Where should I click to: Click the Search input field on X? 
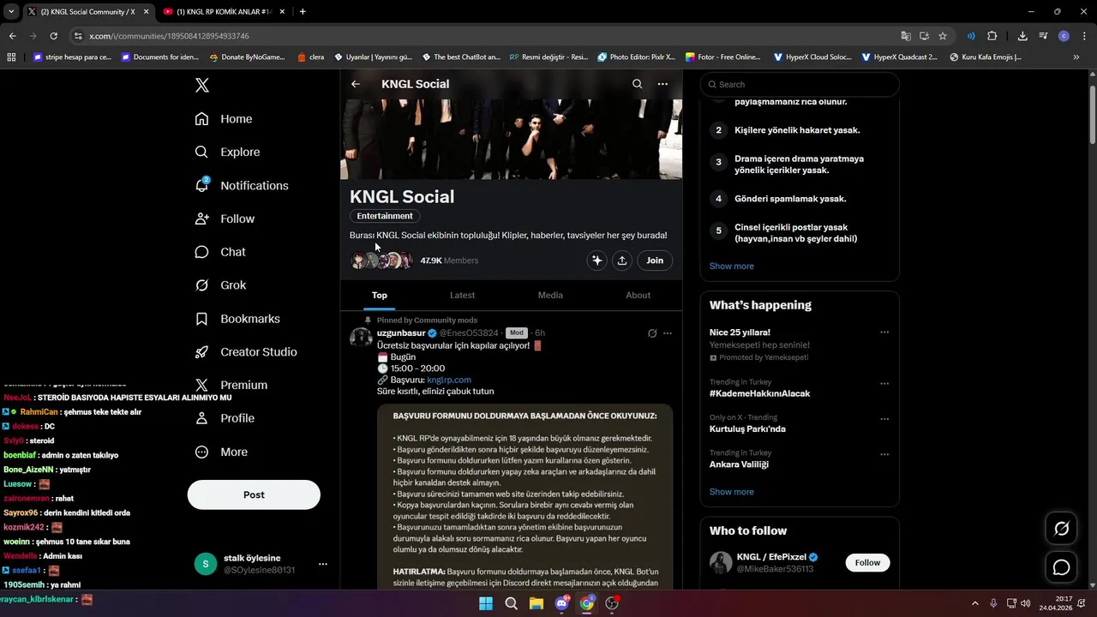point(800,85)
